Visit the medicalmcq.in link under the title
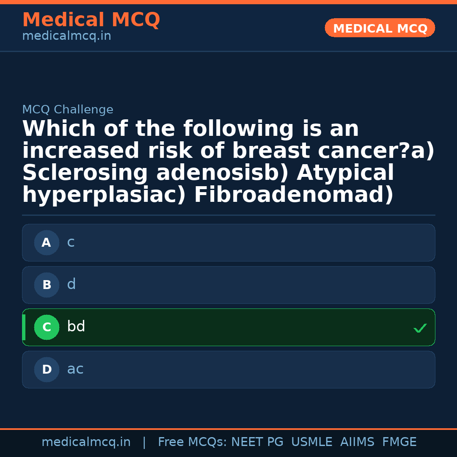 click(66, 36)
